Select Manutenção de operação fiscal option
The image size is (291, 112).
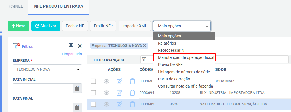tap(184, 57)
